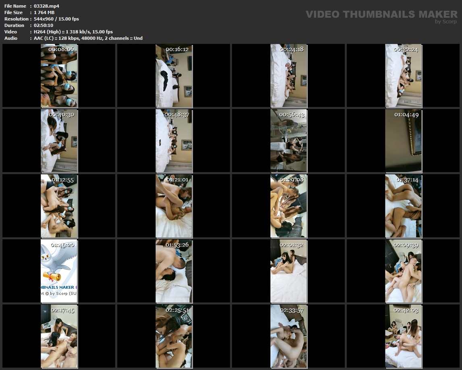Click the thumbnail marked 01:12:55

pyautogui.click(x=59, y=206)
